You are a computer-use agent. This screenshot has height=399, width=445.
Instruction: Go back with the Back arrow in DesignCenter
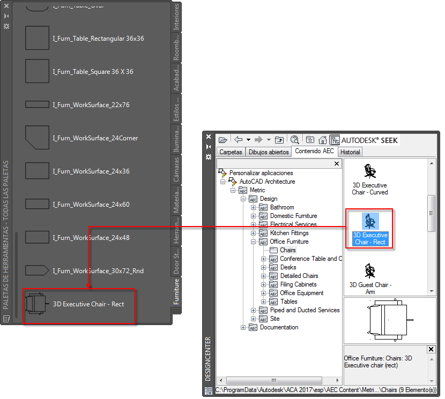[x=239, y=140]
